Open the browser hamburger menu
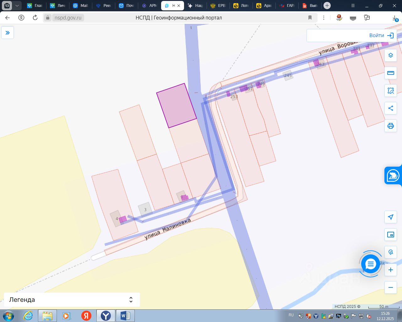This screenshot has height=322, width=402. coord(353,6)
